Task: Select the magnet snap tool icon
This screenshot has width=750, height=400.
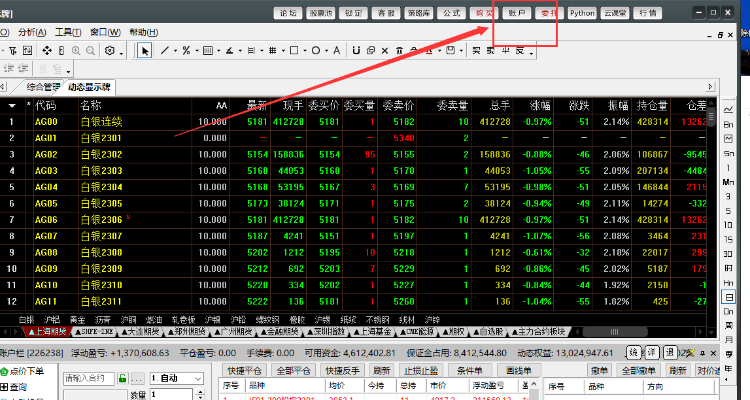Action: [x=356, y=50]
